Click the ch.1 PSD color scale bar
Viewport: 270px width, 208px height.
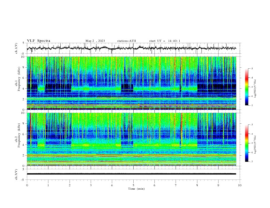coord(247,87)
